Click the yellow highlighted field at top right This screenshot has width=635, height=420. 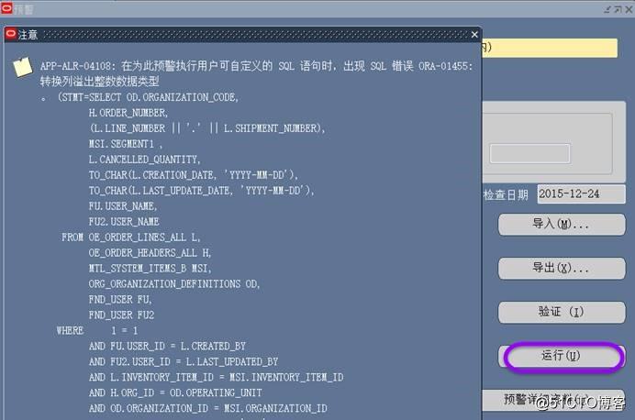click(x=550, y=49)
